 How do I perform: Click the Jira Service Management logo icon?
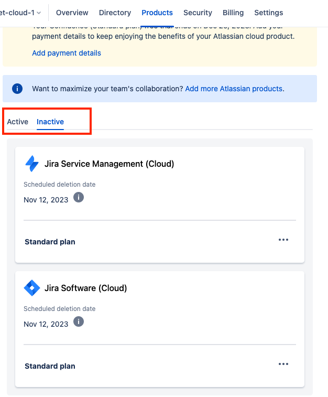[32, 164]
